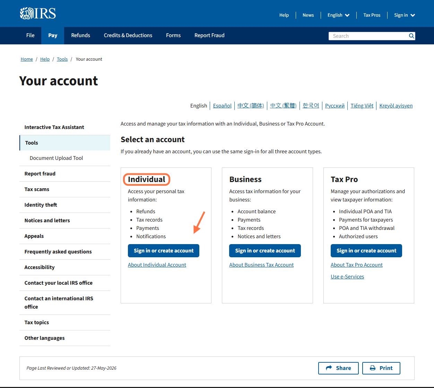Open Accessibility sidebar item
The height and width of the screenshot is (388, 434).
coord(65,267)
